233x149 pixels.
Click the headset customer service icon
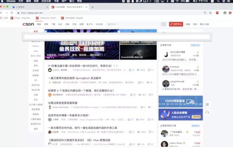click(207, 112)
